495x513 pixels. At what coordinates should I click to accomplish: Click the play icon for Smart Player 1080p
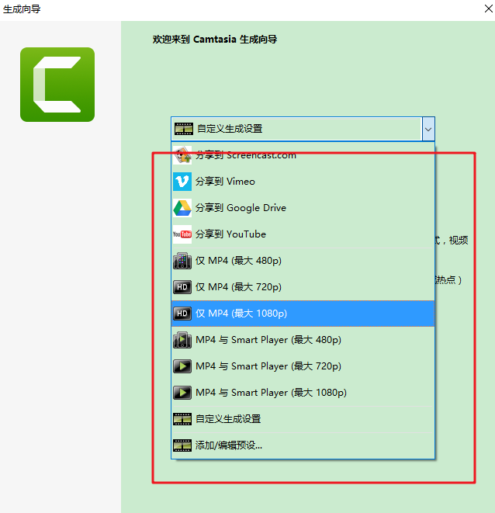click(182, 393)
